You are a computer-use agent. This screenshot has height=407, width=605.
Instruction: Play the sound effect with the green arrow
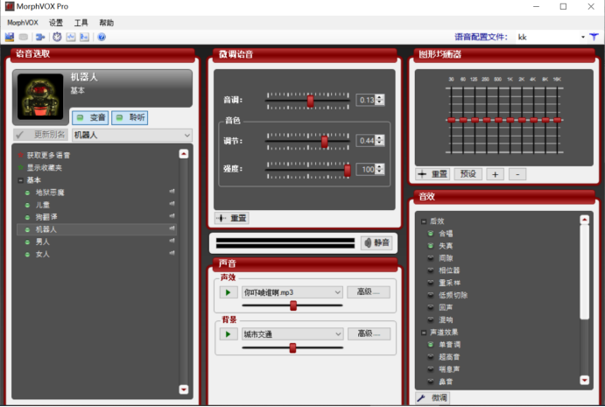[x=228, y=292]
